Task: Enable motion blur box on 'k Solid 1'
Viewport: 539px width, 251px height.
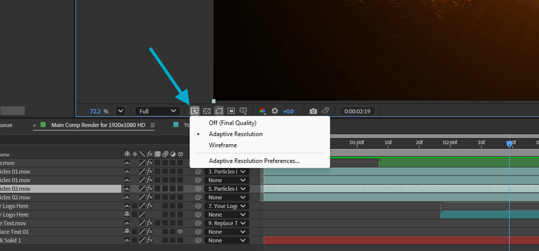Action: pos(165,240)
